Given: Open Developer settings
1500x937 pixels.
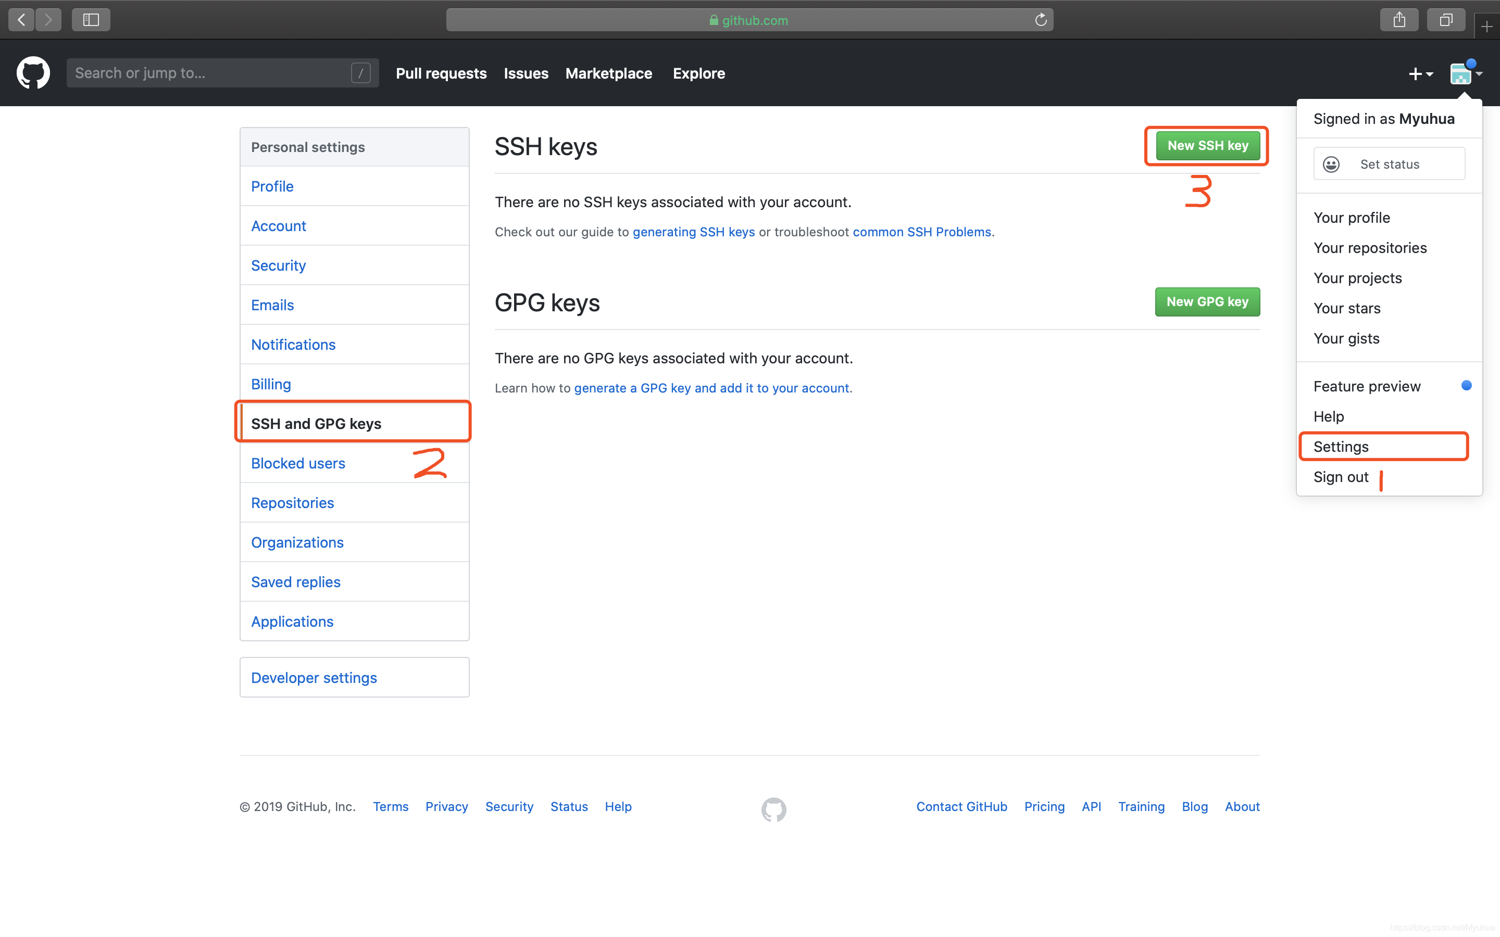Looking at the screenshot, I should pos(355,677).
